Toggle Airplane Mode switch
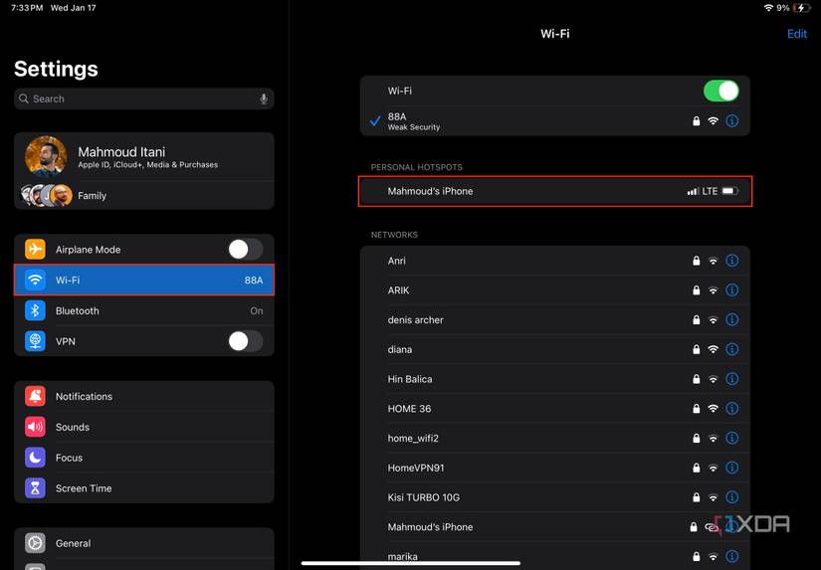The width and height of the screenshot is (821, 570). point(246,249)
